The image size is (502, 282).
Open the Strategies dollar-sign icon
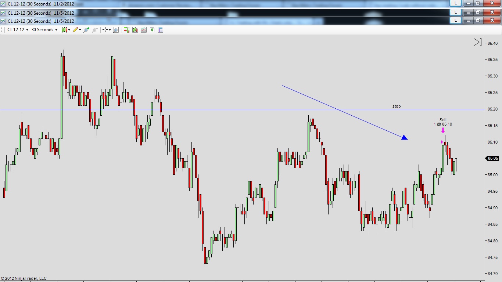tap(152, 30)
